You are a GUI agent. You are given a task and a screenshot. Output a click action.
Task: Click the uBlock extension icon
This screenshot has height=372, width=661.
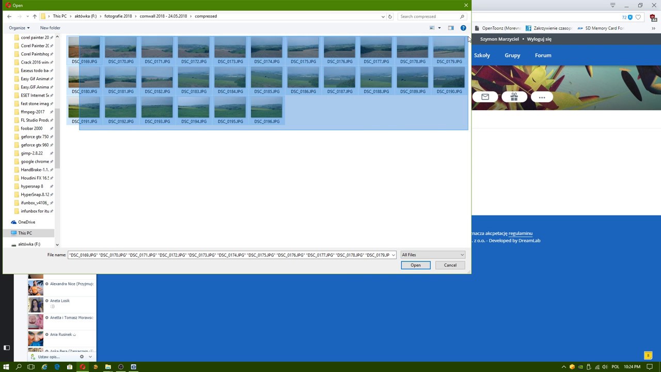click(x=653, y=17)
